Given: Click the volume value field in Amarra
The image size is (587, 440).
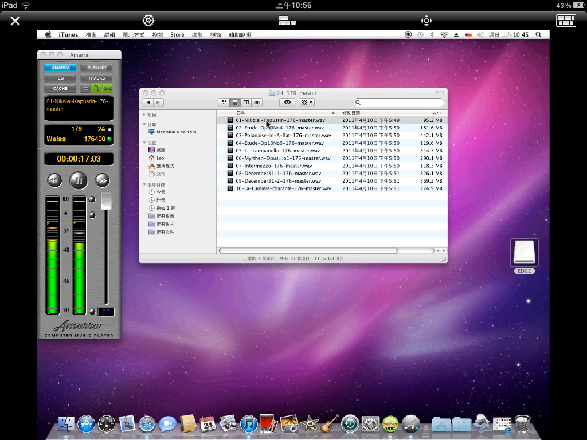Looking at the screenshot, I should 106,311.
